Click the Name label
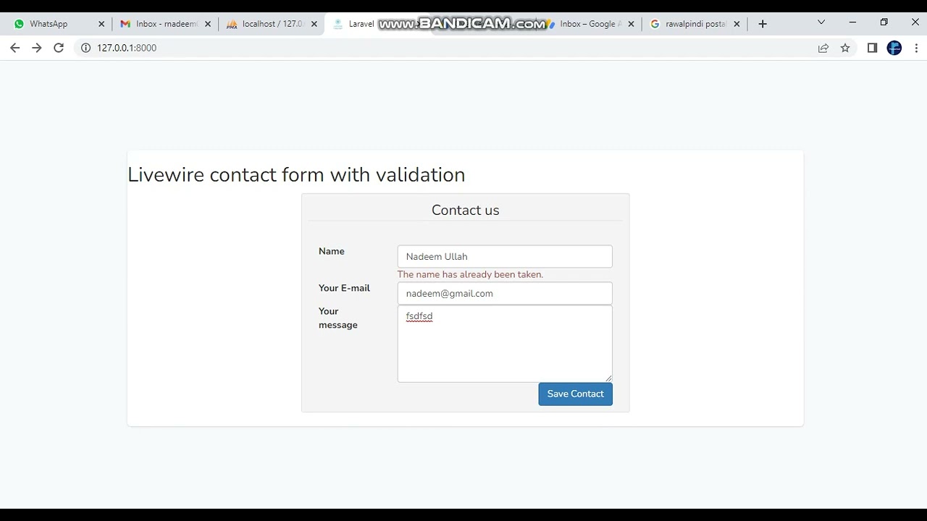927x521 pixels. [332, 251]
